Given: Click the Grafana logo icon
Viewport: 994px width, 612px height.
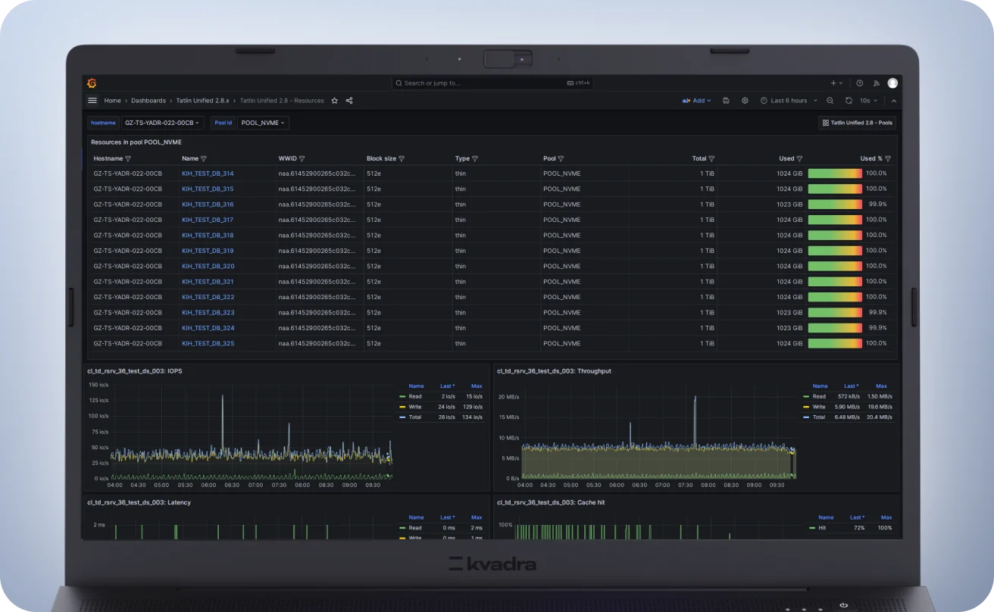Looking at the screenshot, I should pos(92,83).
